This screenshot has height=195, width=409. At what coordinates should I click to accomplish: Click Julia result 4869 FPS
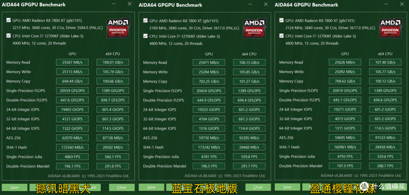(x=72, y=157)
